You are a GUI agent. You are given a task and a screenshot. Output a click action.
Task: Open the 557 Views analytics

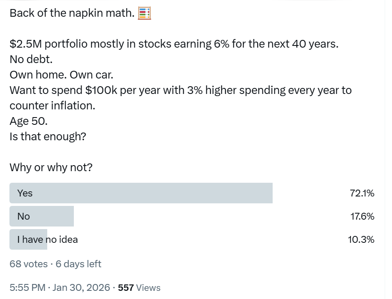click(x=139, y=287)
